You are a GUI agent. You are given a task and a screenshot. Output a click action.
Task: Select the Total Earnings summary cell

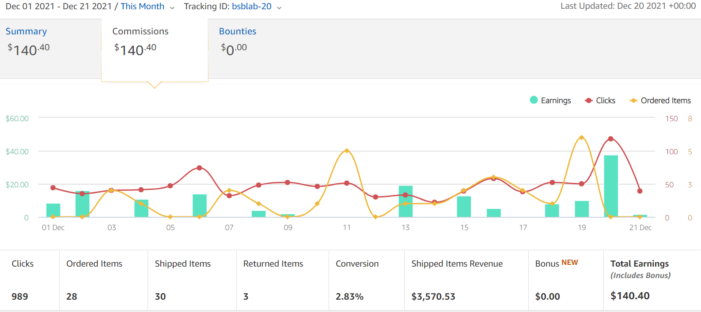[x=652, y=280]
